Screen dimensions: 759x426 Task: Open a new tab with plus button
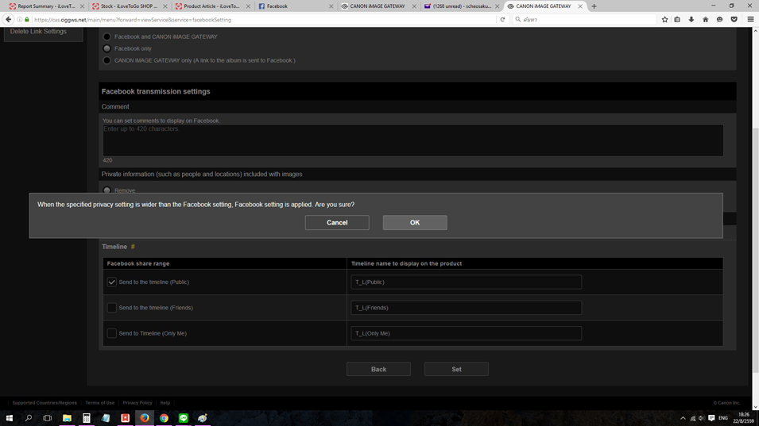[594, 6]
